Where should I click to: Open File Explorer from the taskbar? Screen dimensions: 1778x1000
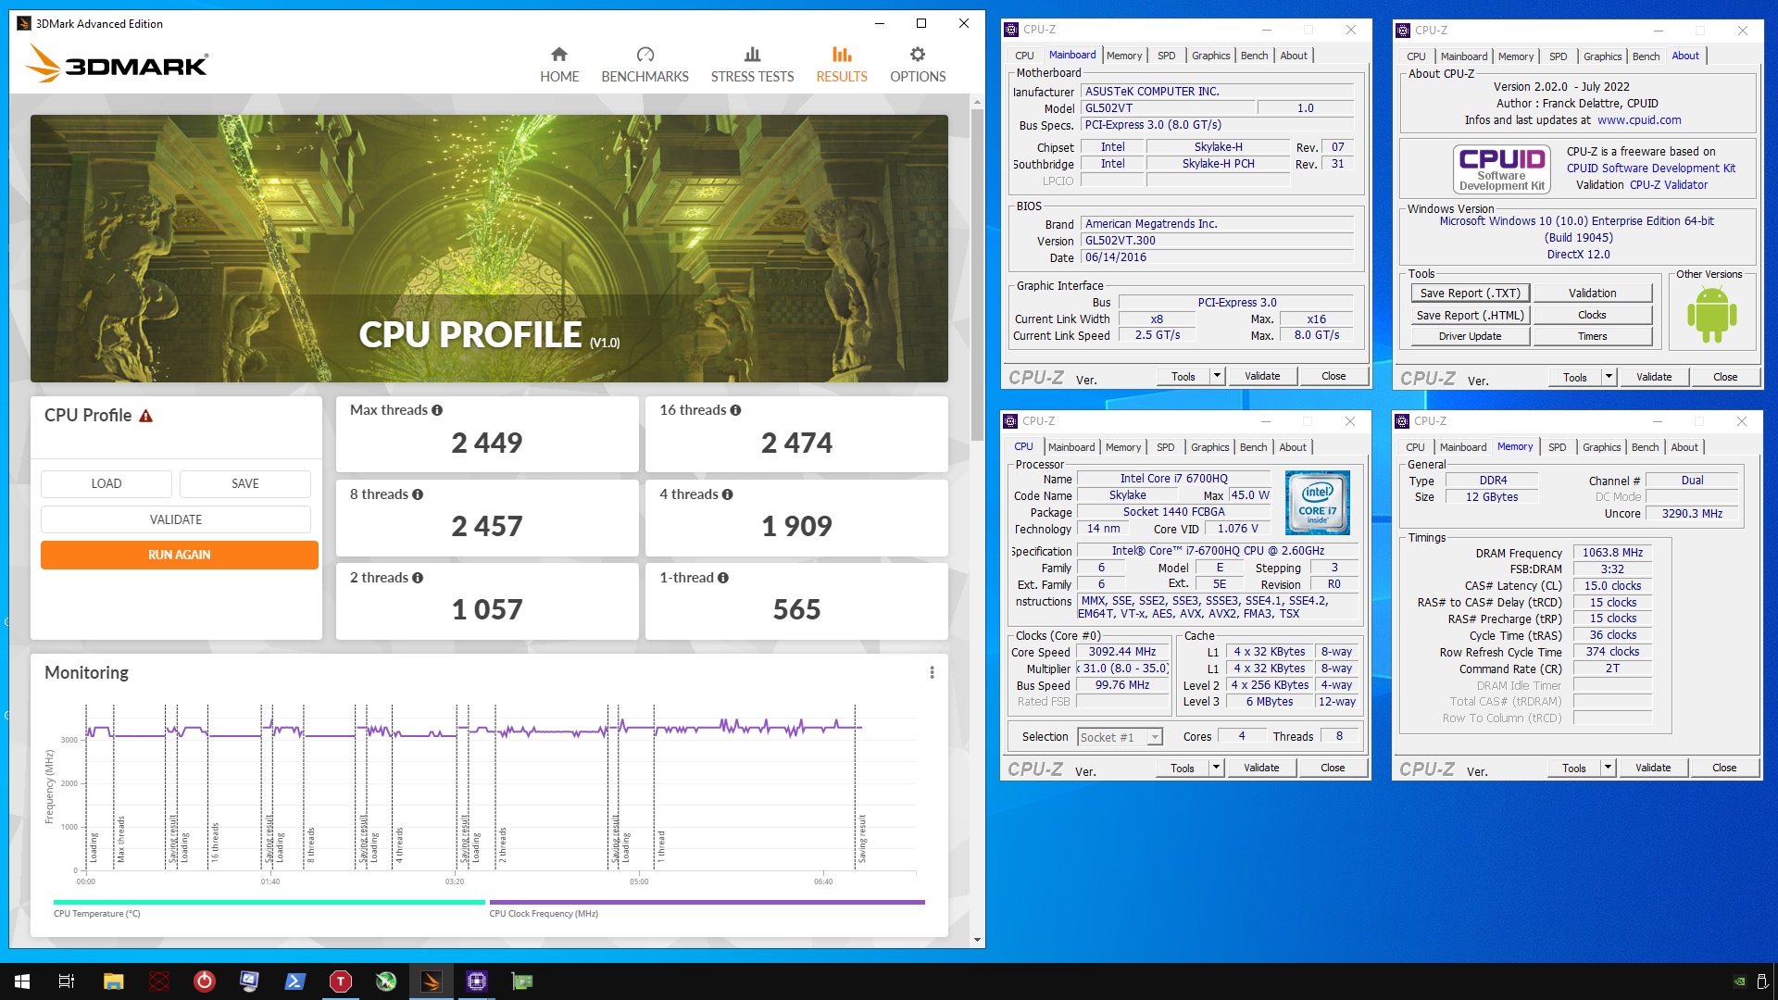pos(113,981)
